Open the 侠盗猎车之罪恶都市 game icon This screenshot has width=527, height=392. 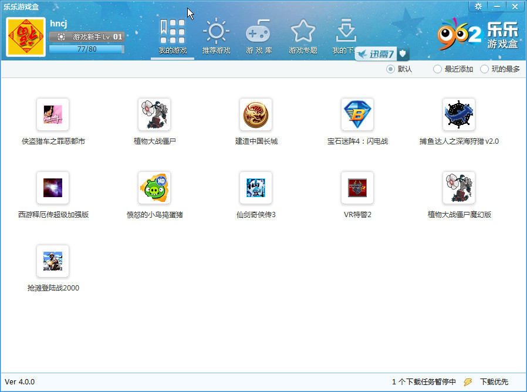pyautogui.click(x=53, y=114)
